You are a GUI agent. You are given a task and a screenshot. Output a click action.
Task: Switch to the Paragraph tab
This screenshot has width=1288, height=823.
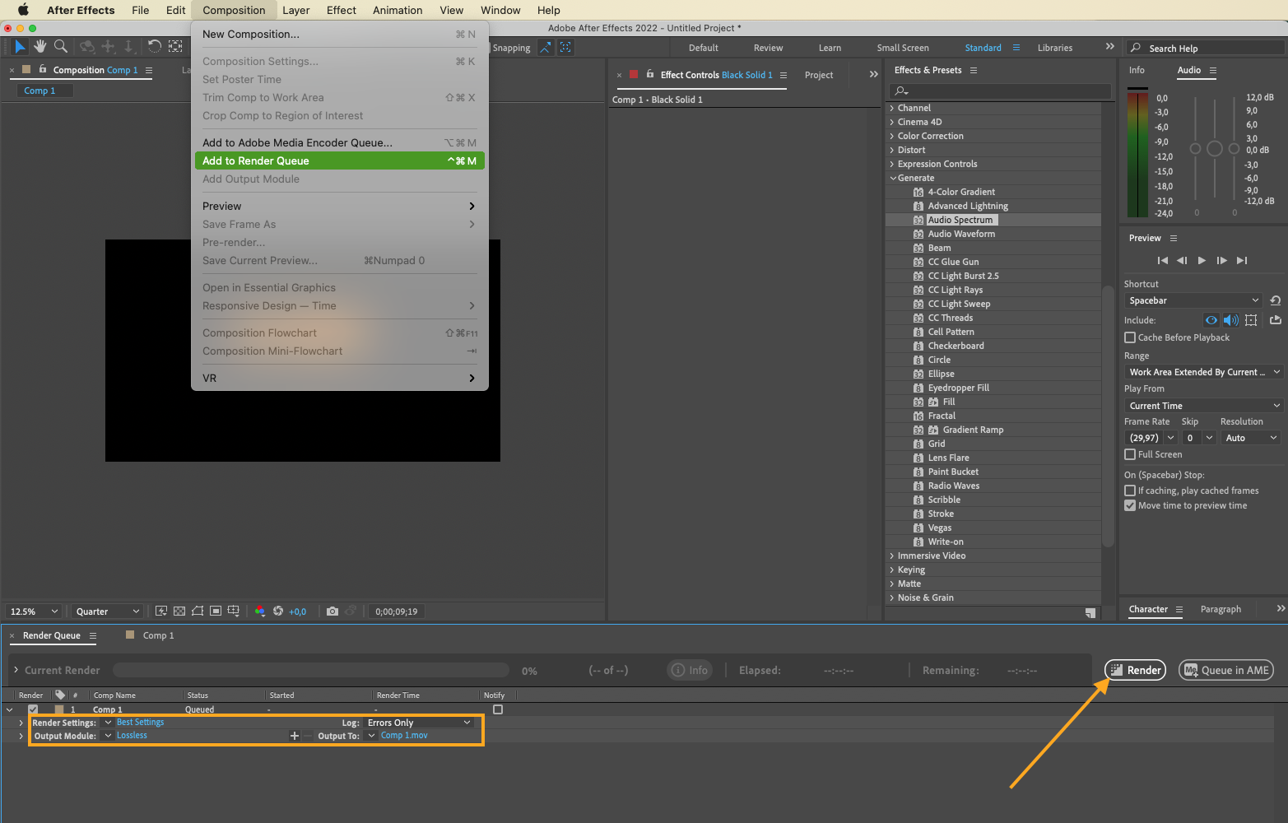pos(1221,609)
